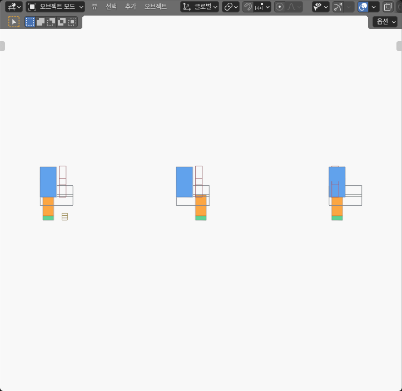
Task: Open the 선택 menu
Action: pos(111,7)
